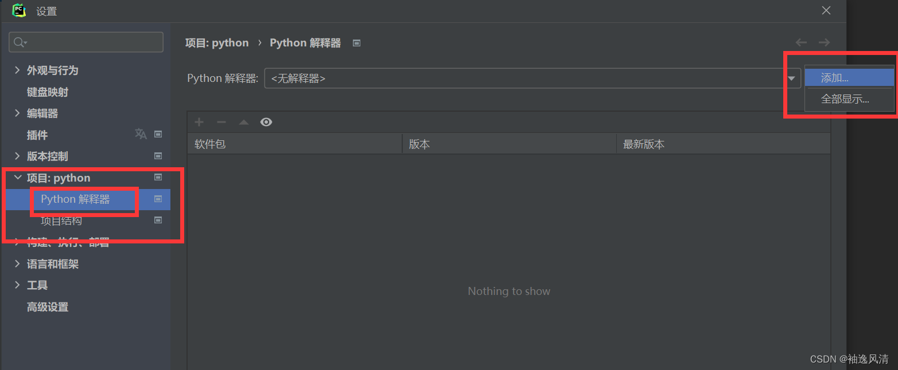898x370 pixels.
Task: Choose 添加... from the popup menu
Action: pos(849,78)
